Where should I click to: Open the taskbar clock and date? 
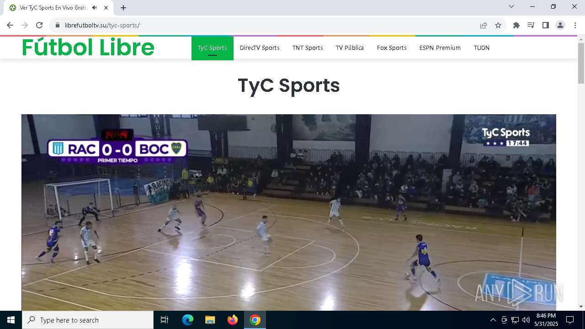(546, 320)
